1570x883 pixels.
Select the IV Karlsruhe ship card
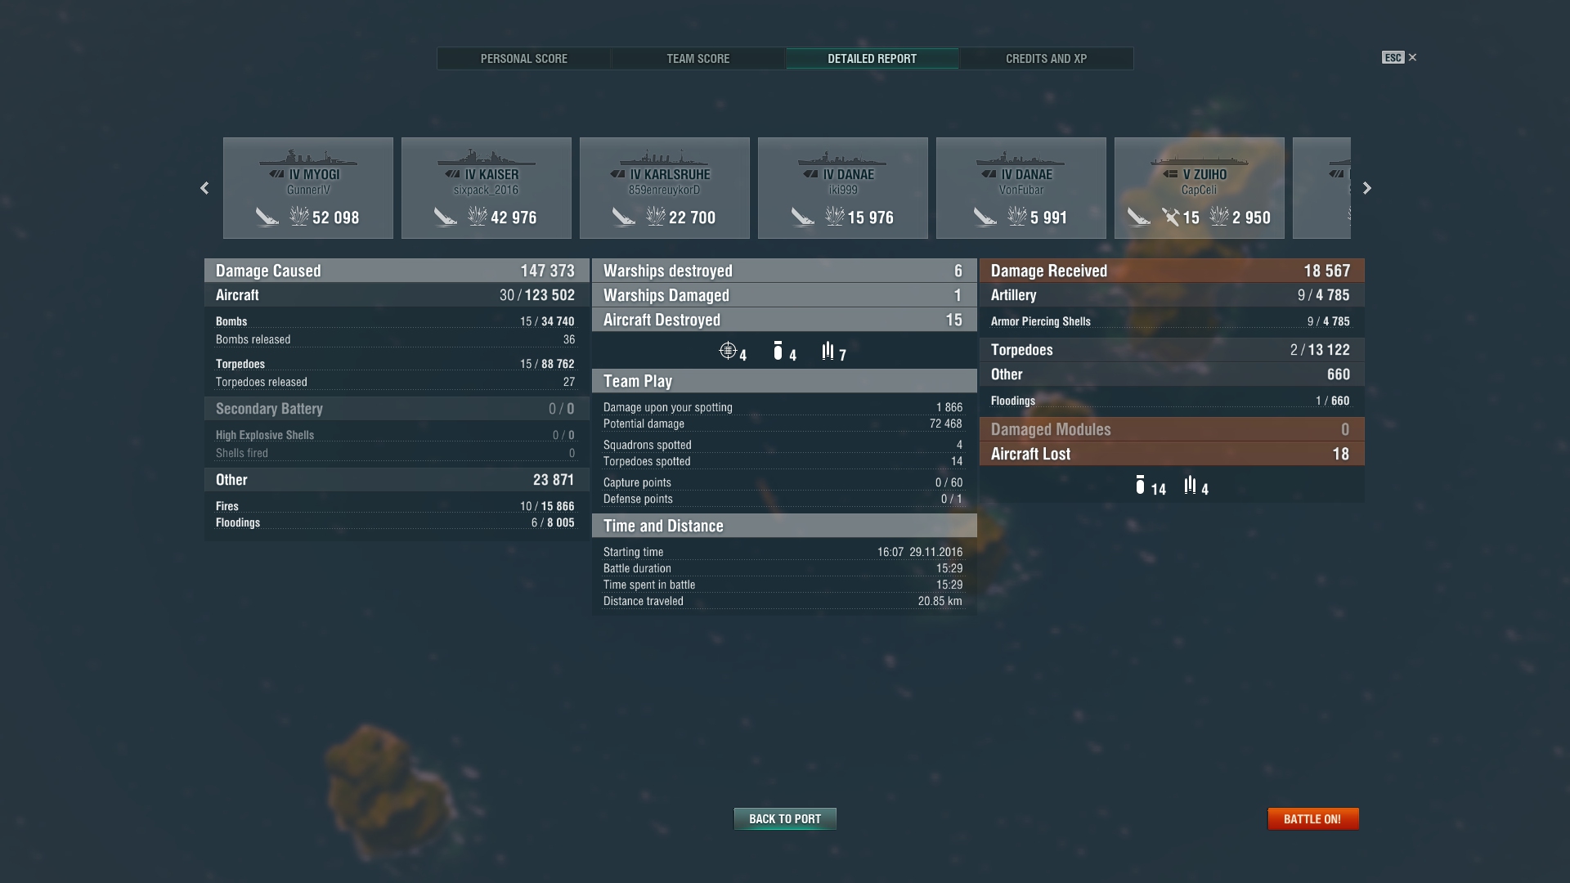[665, 188]
